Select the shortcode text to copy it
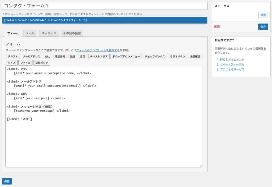272x187 pixels. click(105, 20)
